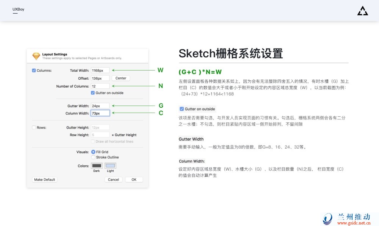Cancel the Layout Settings dialog
379x226 pixels.
[x=113, y=180]
